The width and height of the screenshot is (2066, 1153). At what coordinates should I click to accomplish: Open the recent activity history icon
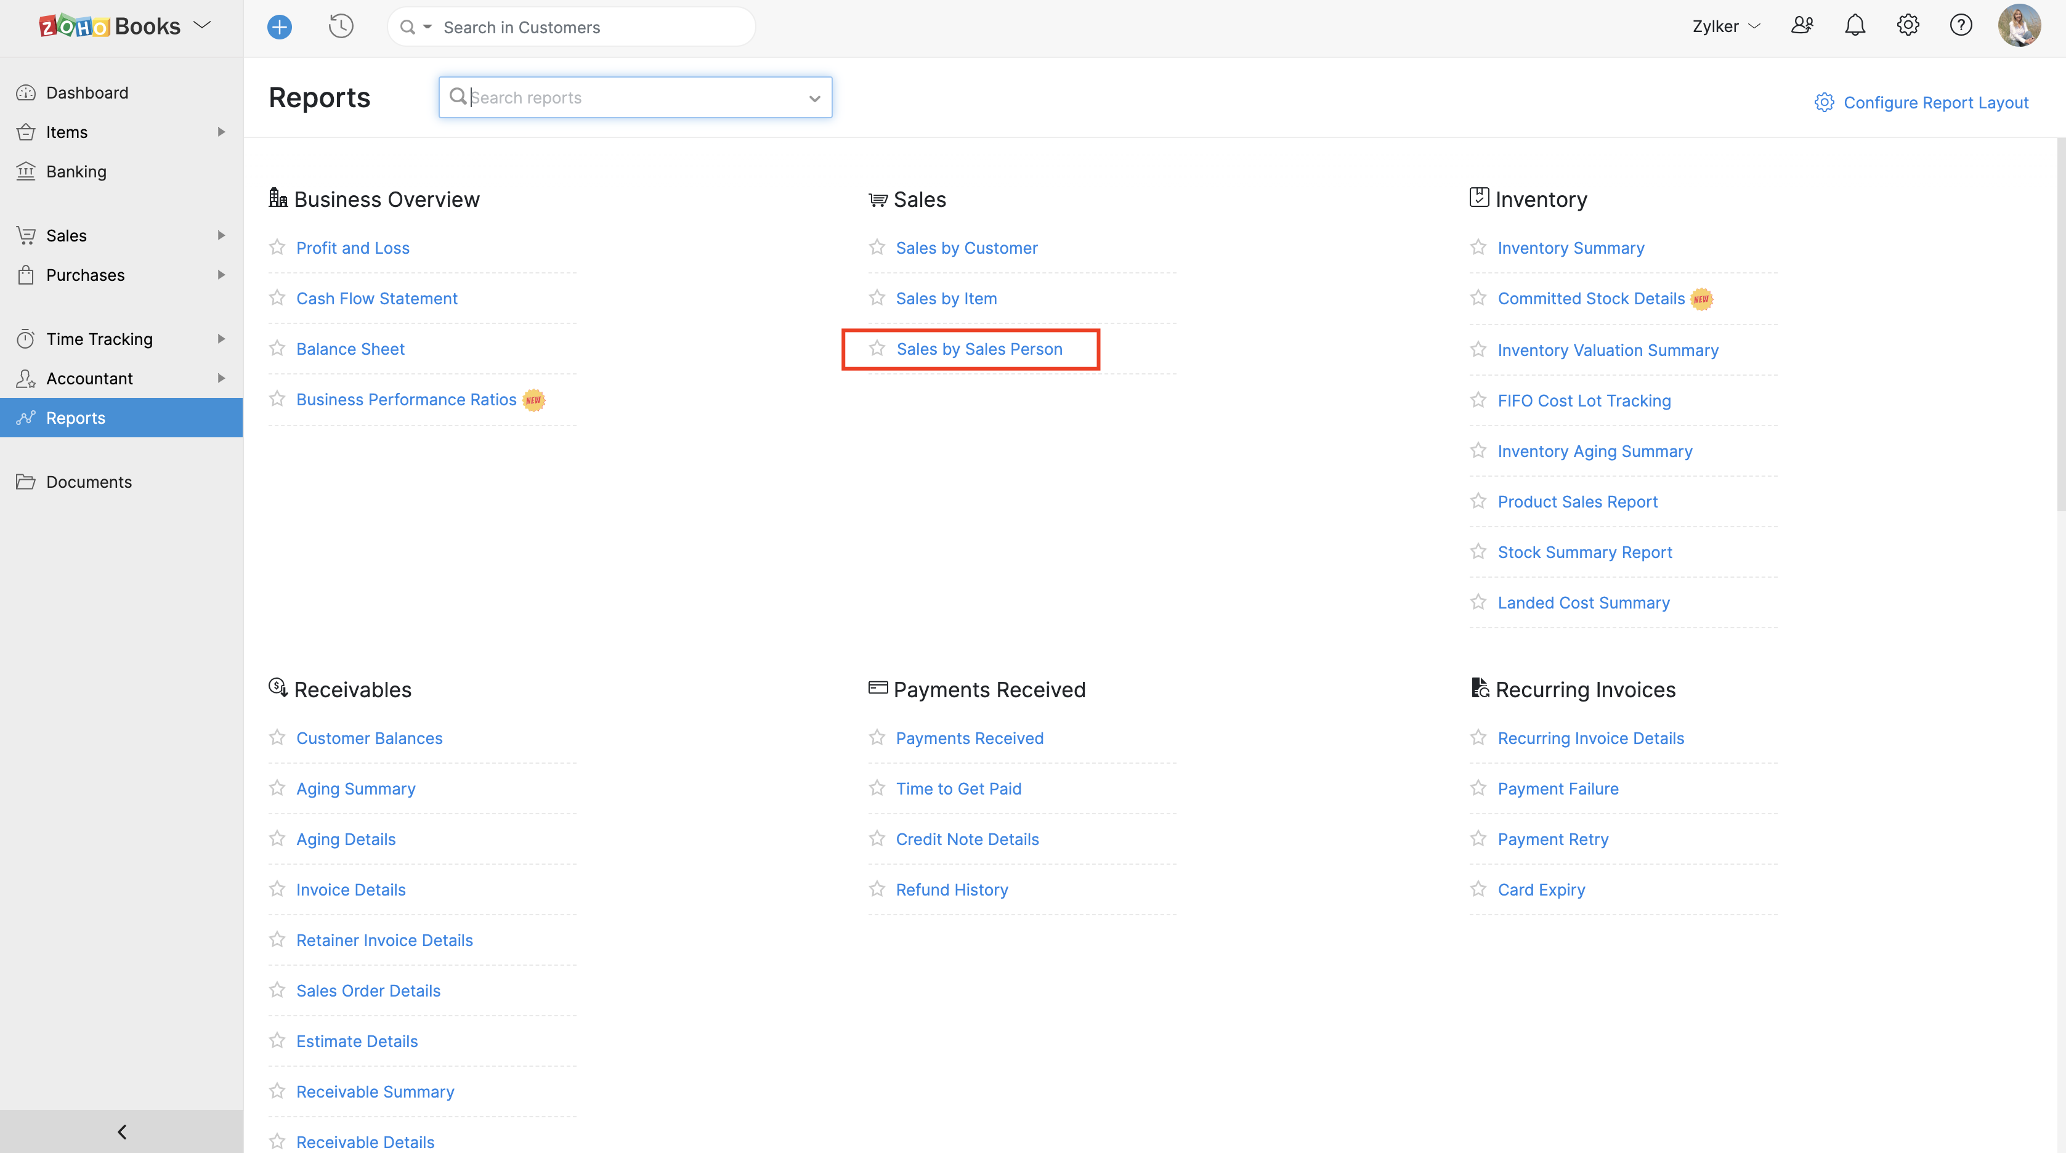pyautogui.click(x=341, y=26)
